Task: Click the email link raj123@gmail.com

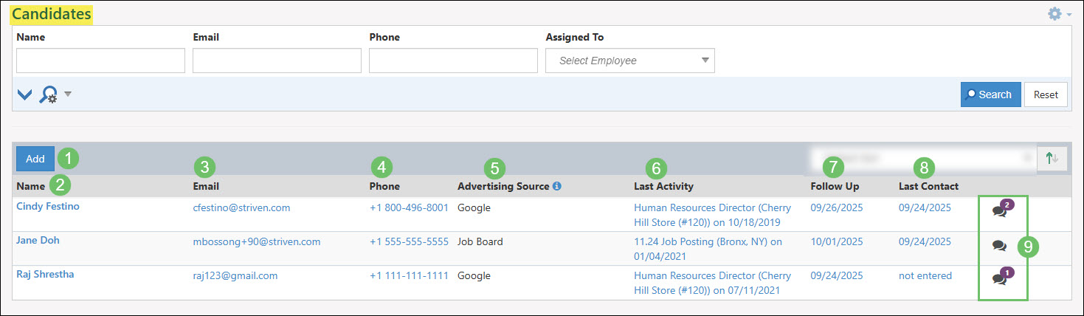Action: (x=235, y=275)
